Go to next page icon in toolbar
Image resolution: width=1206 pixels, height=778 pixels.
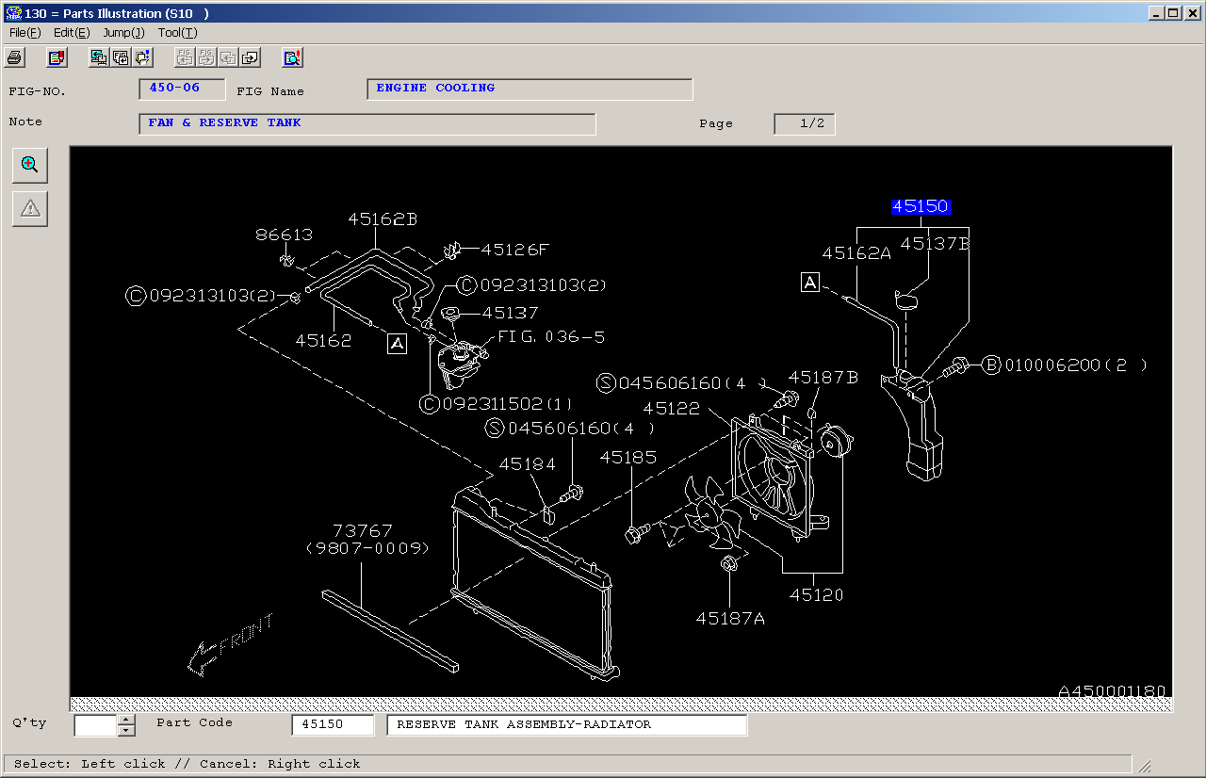tap(250, 57)
